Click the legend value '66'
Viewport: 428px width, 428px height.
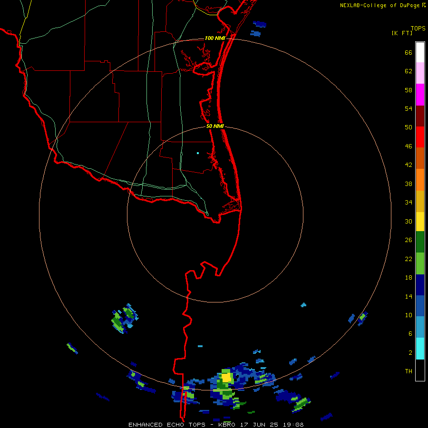point(409,53)
